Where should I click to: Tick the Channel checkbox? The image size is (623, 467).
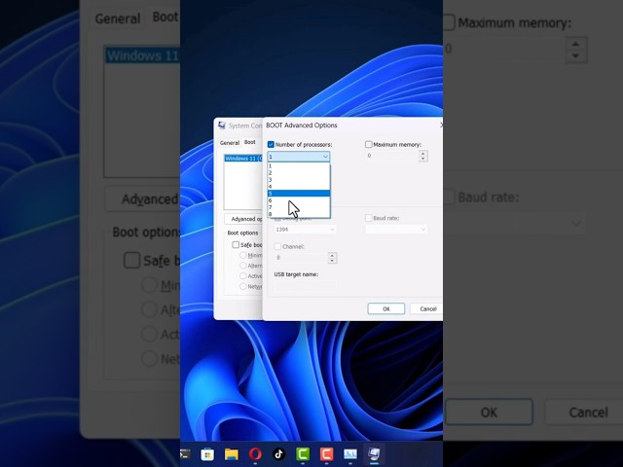click(277, 246)
